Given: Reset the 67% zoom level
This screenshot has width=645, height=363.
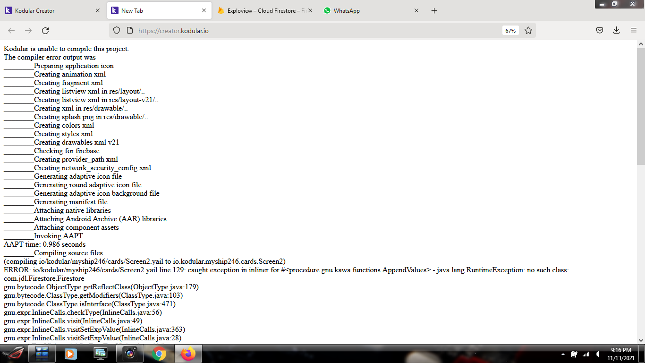Looking at the screenshot, I should click(510, 30).
